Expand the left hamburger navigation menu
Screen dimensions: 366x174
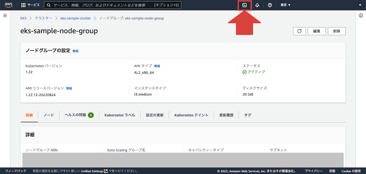[x=5, y=15]
